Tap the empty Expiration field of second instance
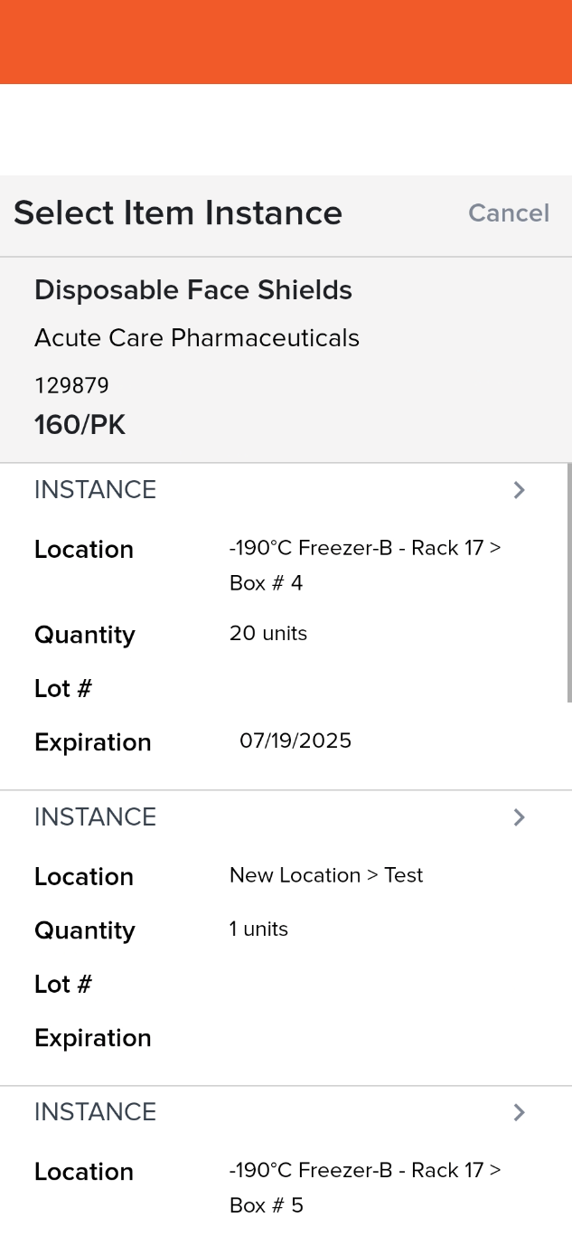572x1236 pixels. pos(92,1038)
